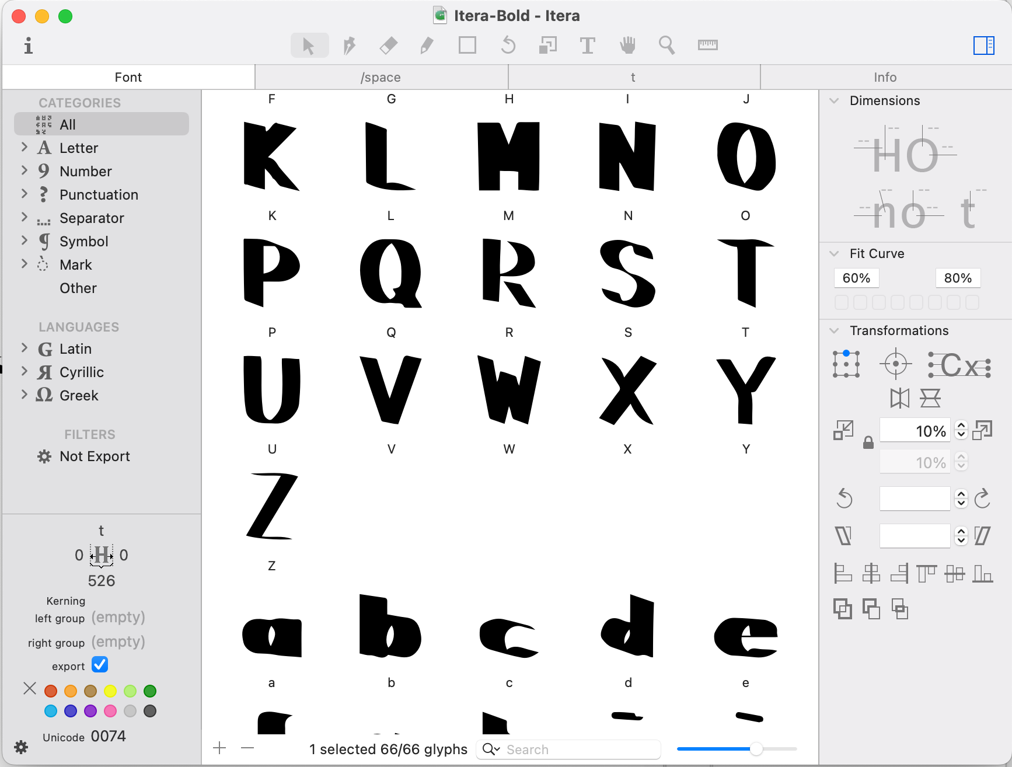
Task: Select the Hand tool
Action: [x=627, y=46]
